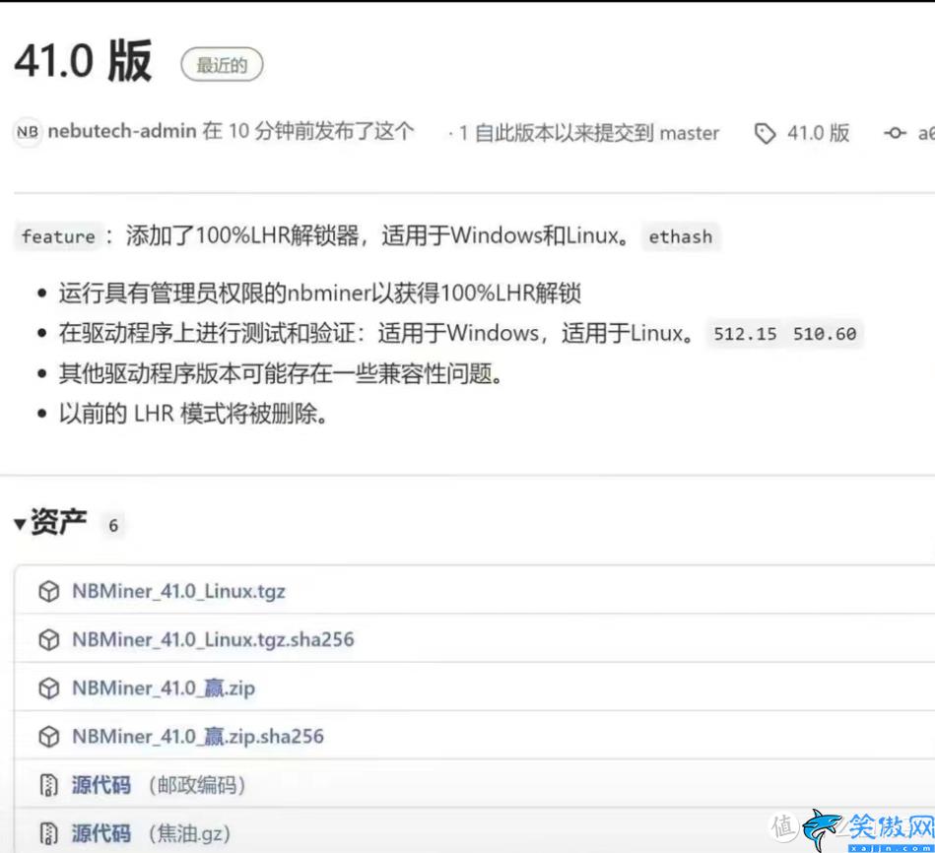This screenshot has height=853, width=935.
Task: Download 源代码 (邮政编码) source zip
Action: pos(101,785)
